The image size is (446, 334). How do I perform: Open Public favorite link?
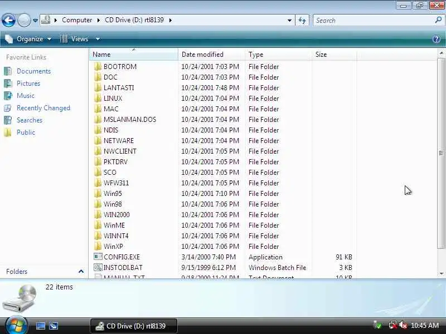click(x=26, y=132)
